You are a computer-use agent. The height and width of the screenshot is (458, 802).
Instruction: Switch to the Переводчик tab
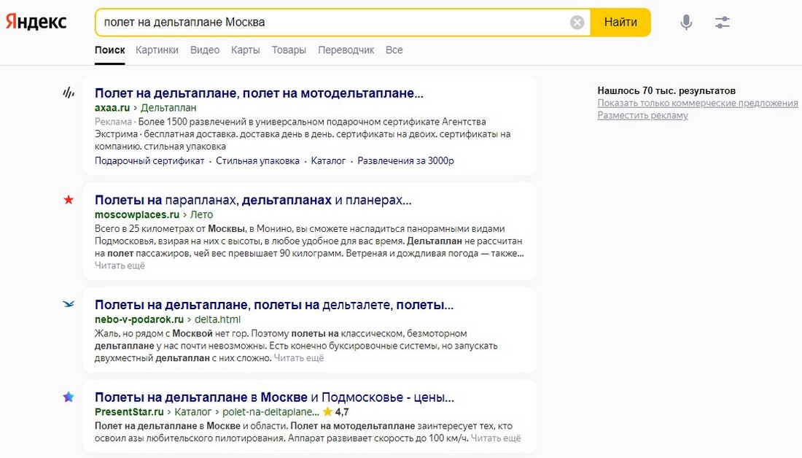point(346,50)
